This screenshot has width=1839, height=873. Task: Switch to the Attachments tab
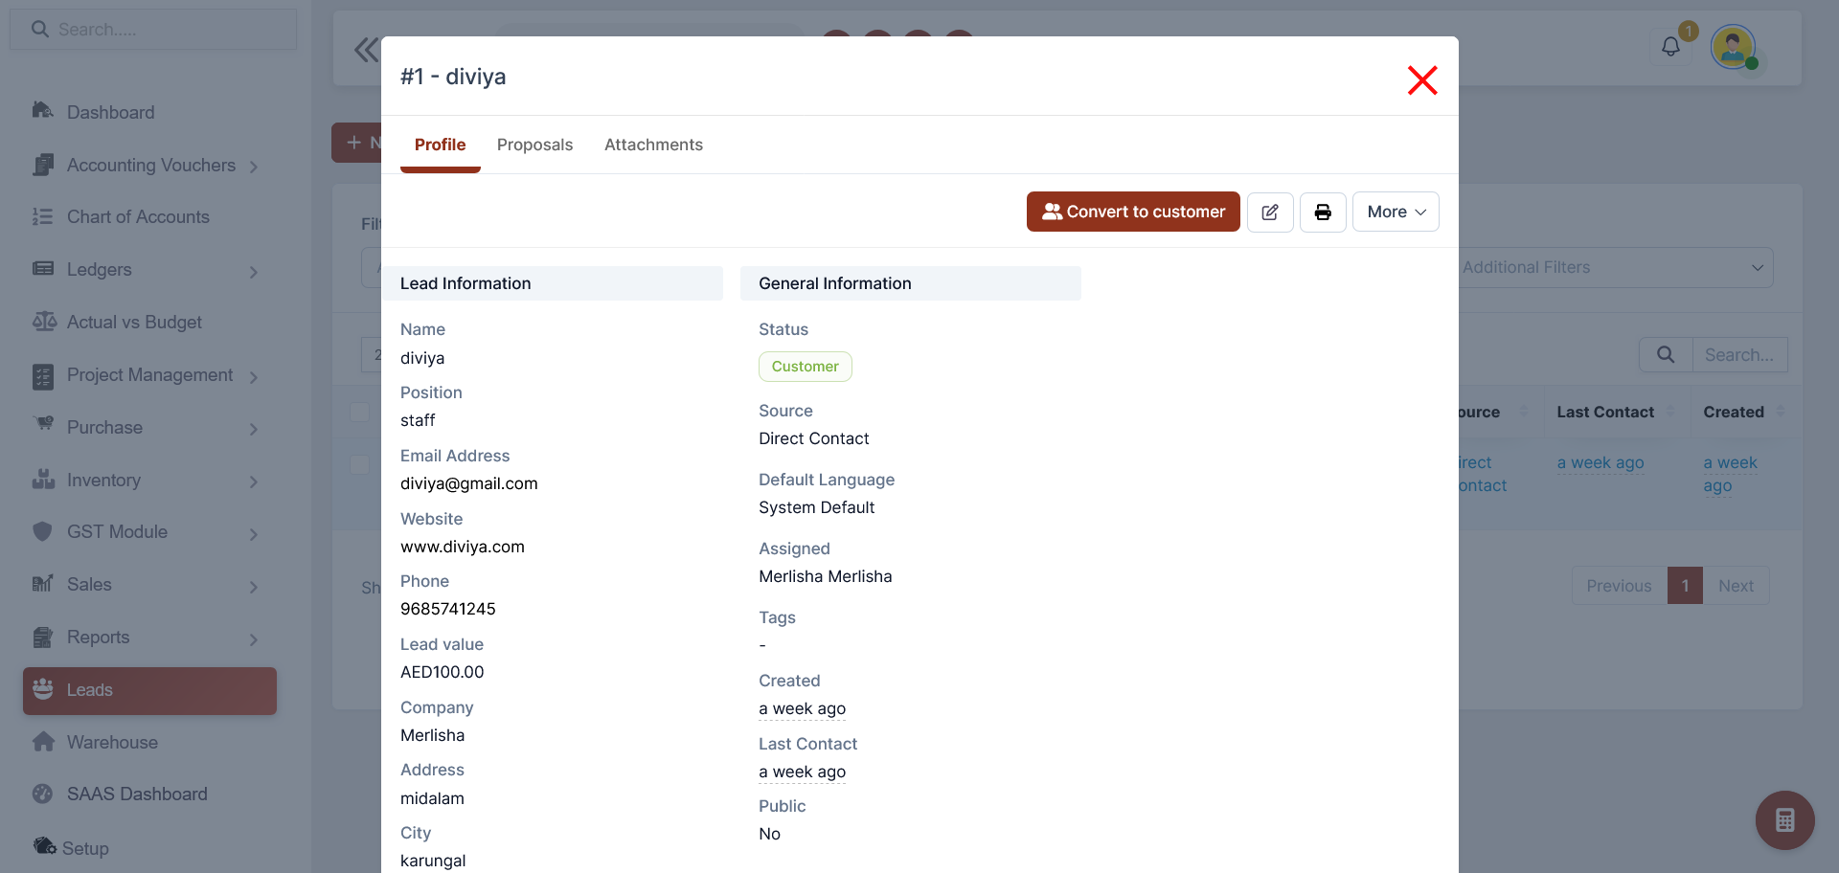(653, 145)
